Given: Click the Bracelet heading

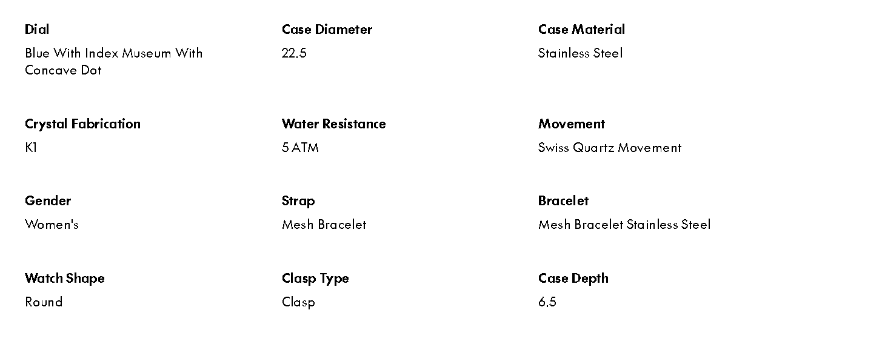Looking at the screenshot, I should tap(563, 201).
